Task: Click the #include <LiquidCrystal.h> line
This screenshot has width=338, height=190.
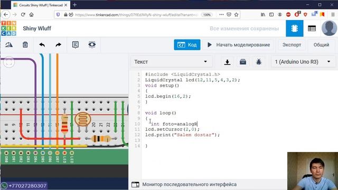Action: point(182,74)
